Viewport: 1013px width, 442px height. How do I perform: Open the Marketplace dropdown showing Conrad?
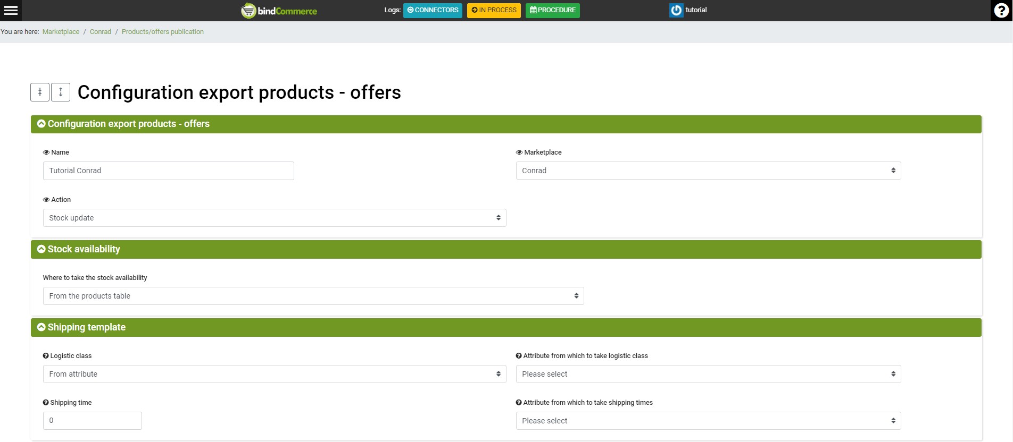708,171
